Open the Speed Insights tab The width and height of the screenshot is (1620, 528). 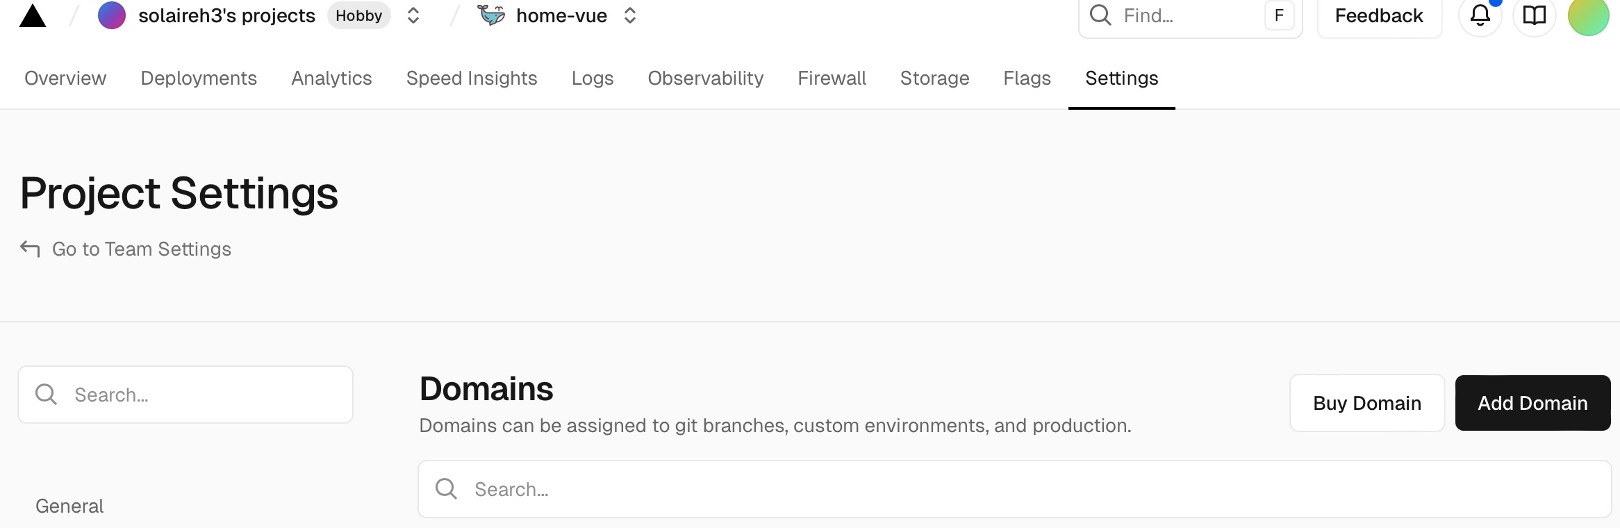tap(472, 78)
